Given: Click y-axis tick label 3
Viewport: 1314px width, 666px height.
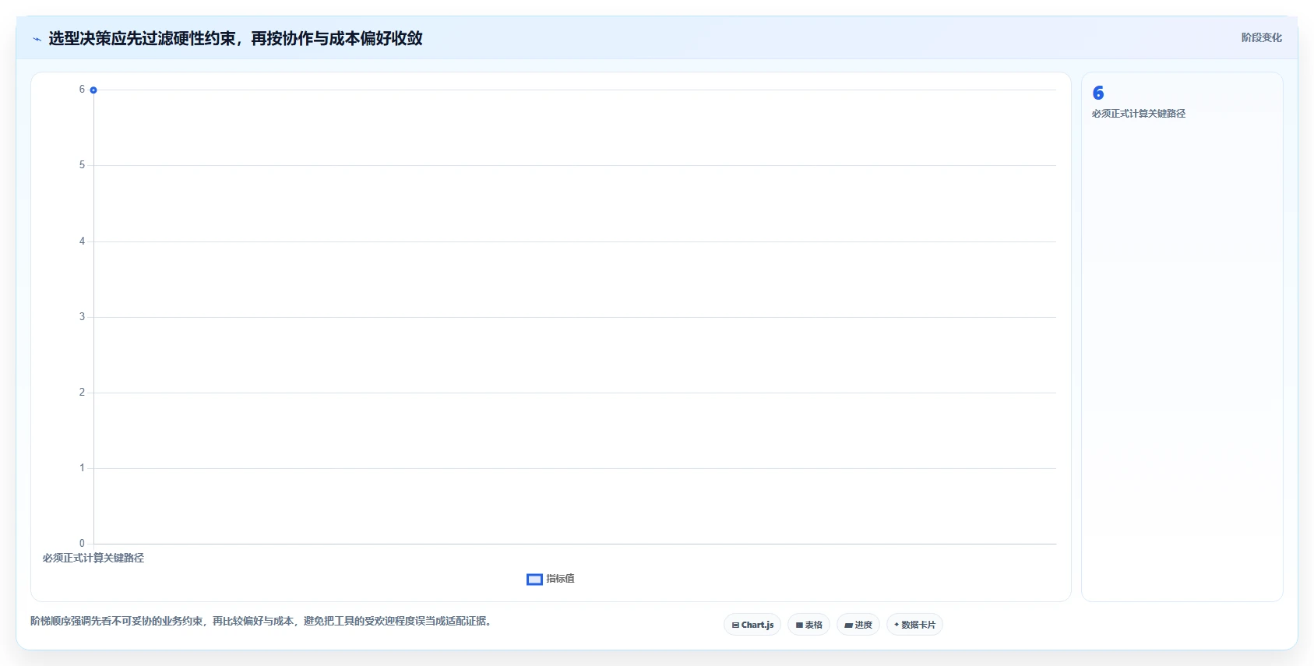Looking at the screenshot, I should tap(82, 317).
